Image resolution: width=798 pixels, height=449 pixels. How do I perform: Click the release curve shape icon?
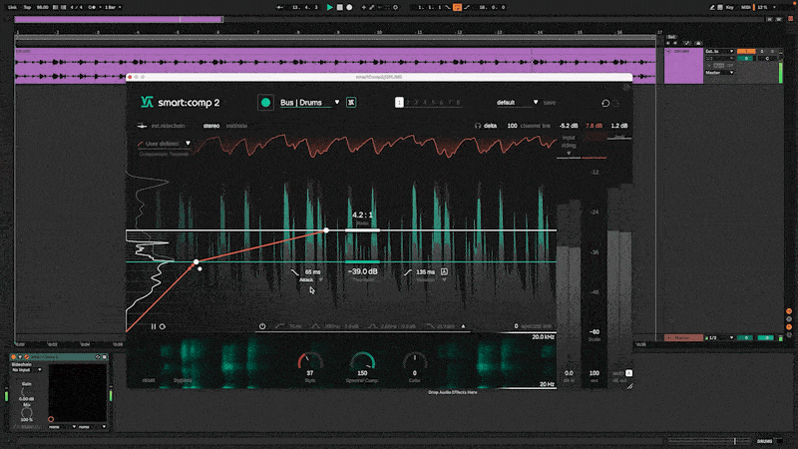(x=408, y=272)
